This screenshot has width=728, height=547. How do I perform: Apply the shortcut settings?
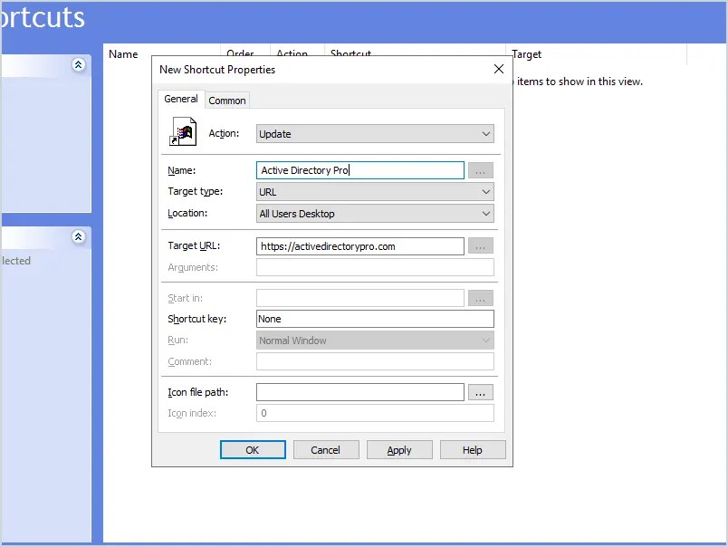[x=399, y=449]
